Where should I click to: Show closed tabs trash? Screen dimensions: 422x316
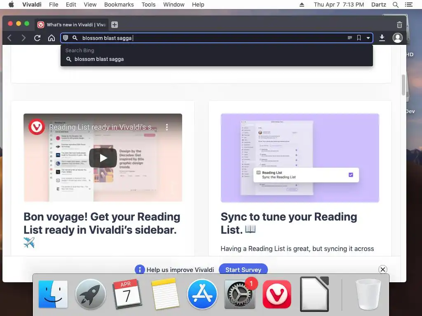point(399,25)
